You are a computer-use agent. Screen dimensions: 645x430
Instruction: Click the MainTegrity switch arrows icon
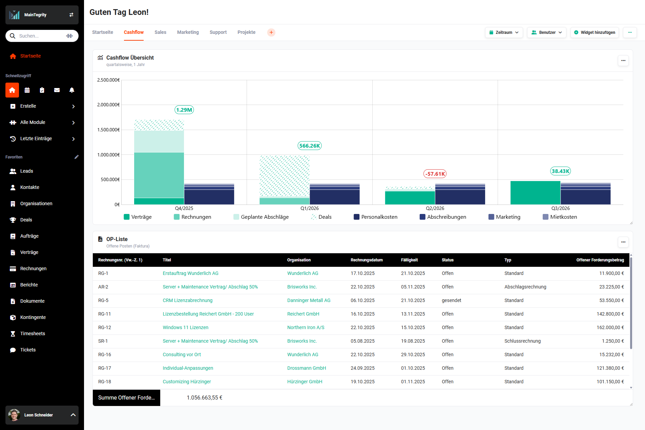[x=71, y=15]
